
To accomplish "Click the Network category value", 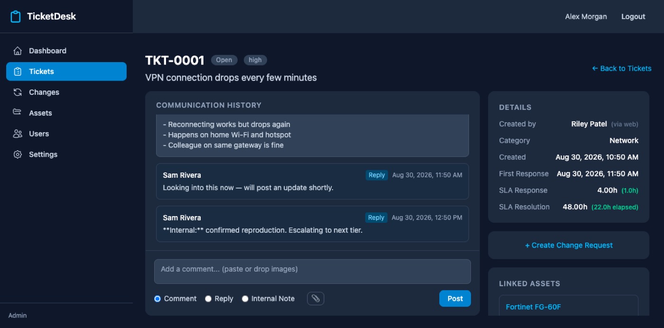I will (x=624, y=140).
